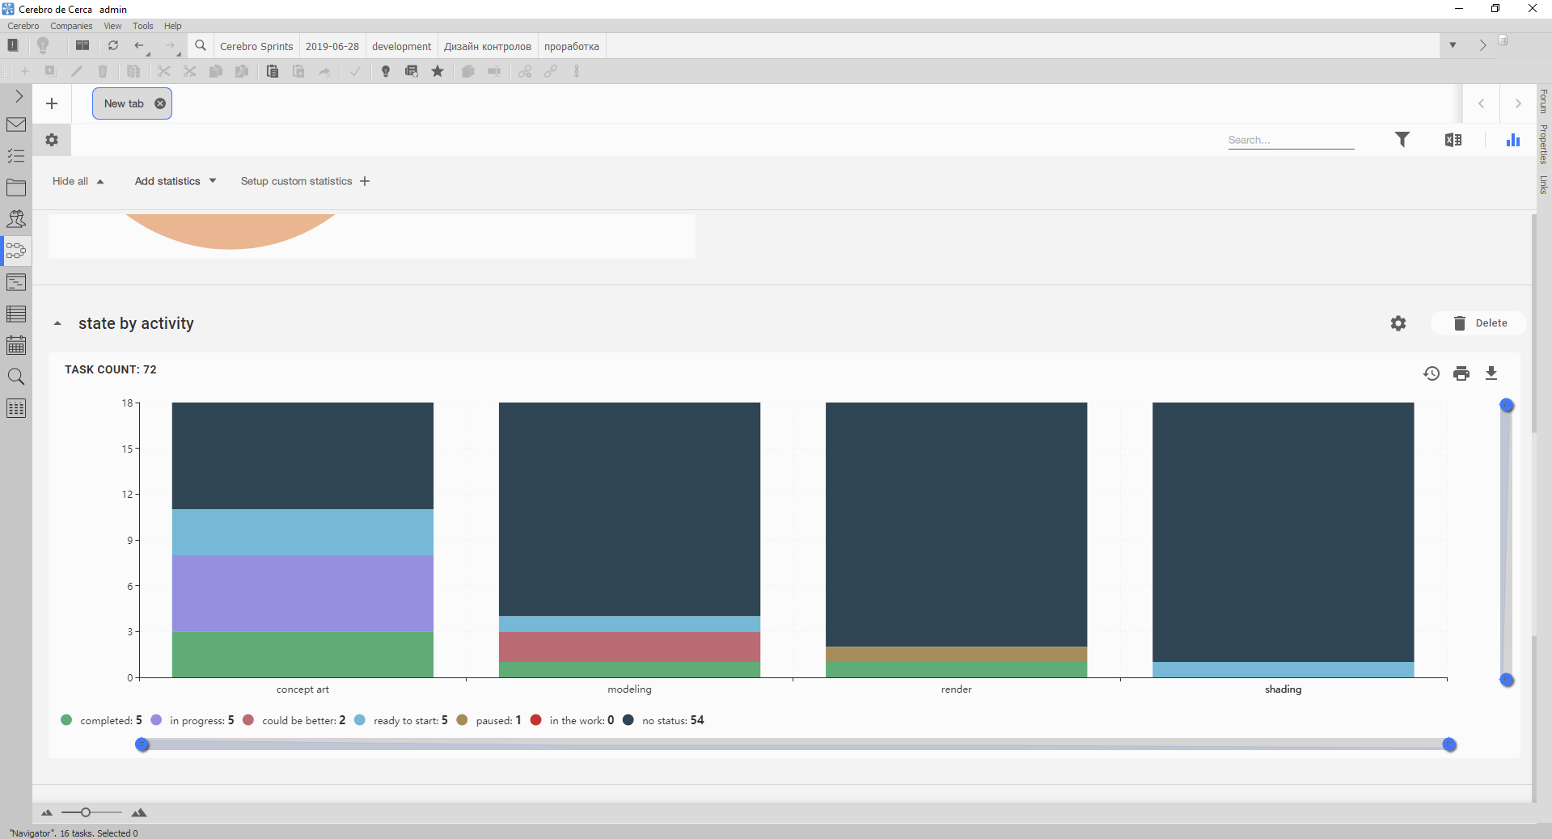Click the chart history restore icon
Viewport: 1552px width, 839px height.
pos(1431,373)
